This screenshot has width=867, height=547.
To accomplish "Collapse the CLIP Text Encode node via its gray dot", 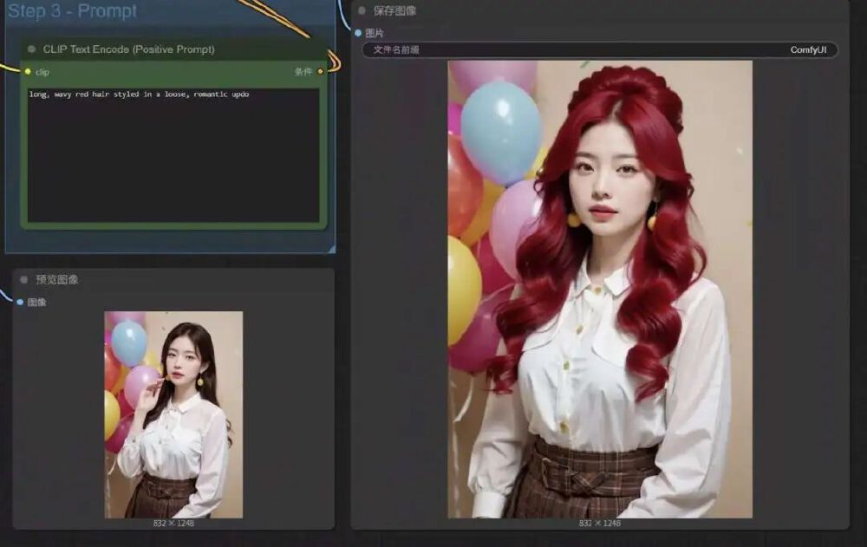I will [x=32, y=49].
